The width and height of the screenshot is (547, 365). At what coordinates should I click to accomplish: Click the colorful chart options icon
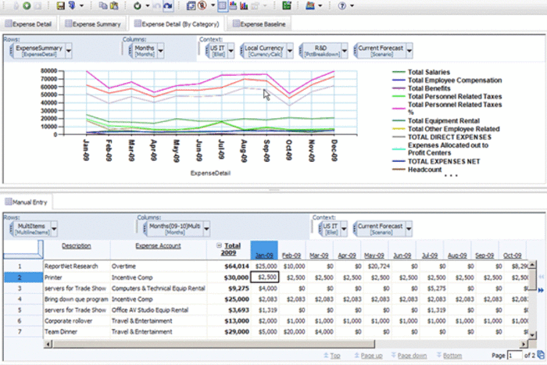310,5
